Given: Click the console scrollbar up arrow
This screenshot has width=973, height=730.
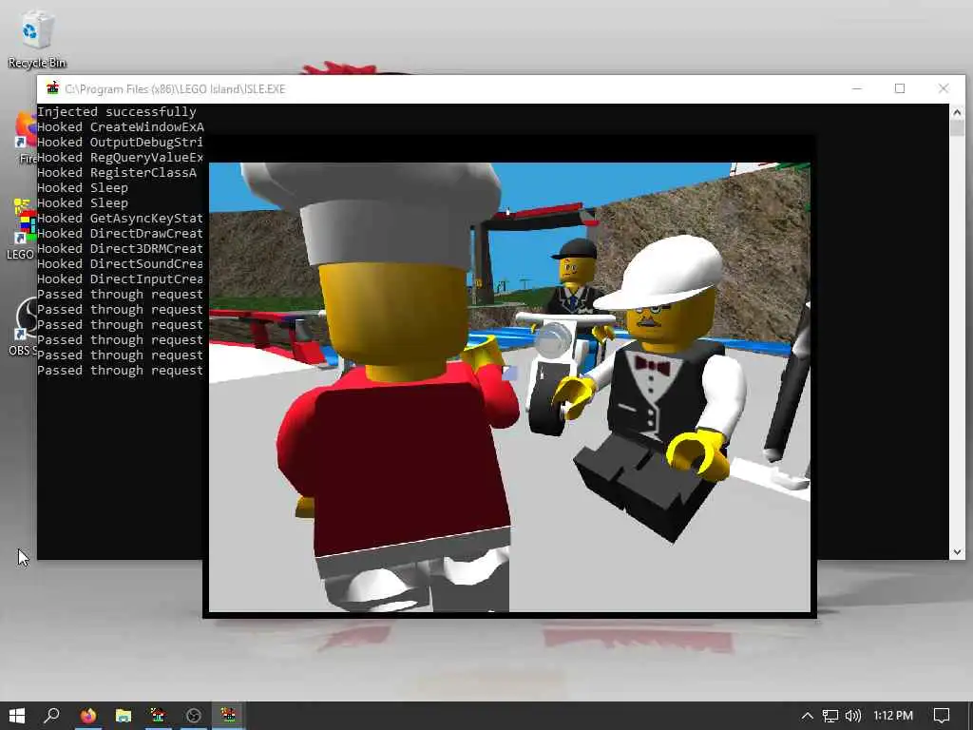Looking at the screenshot, I should point(957,112).
